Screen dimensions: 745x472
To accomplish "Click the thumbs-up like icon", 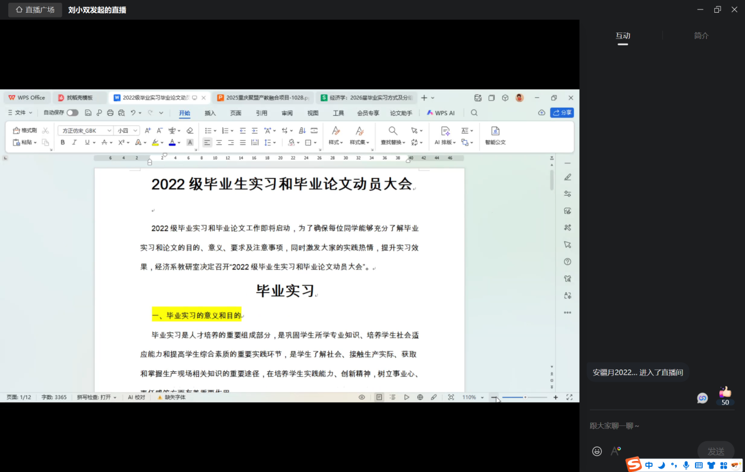I will pyautogui.click(x=725, y=392).
